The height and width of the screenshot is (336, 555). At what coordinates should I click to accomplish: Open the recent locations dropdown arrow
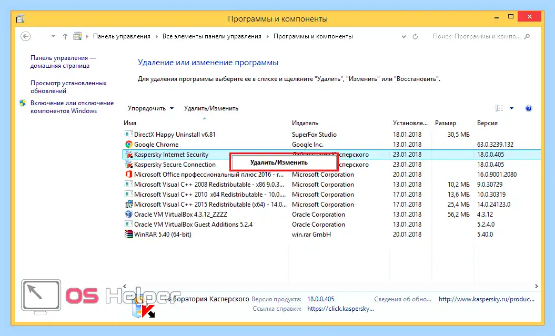tap(53, 36)
